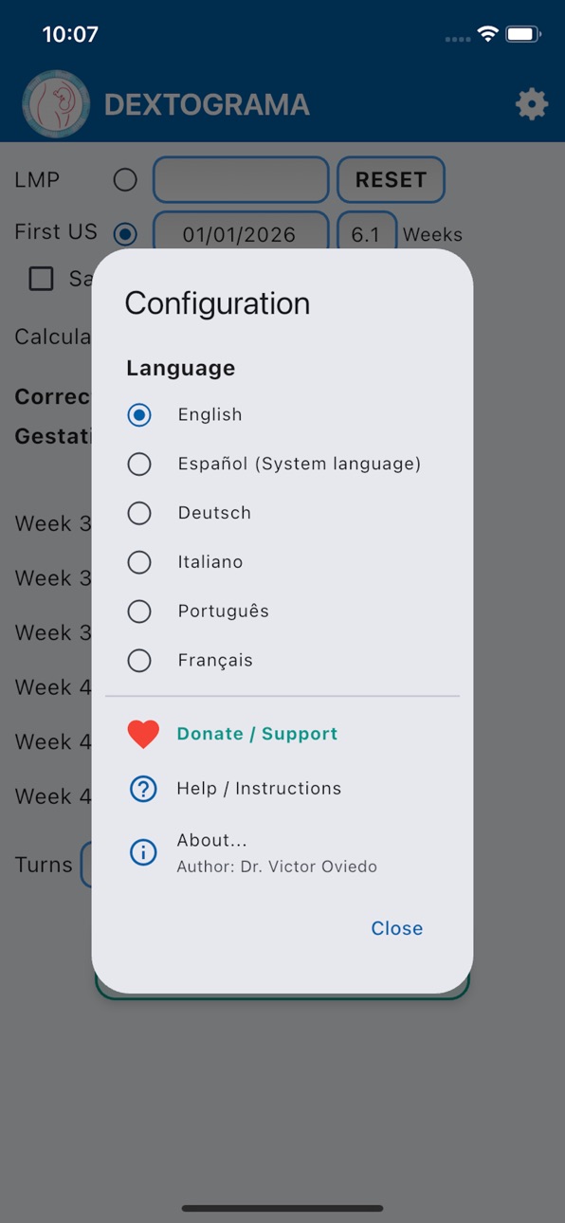This screenshot has height=1223, width=565.
Task: Open the About... author entry
Action: 277,852
